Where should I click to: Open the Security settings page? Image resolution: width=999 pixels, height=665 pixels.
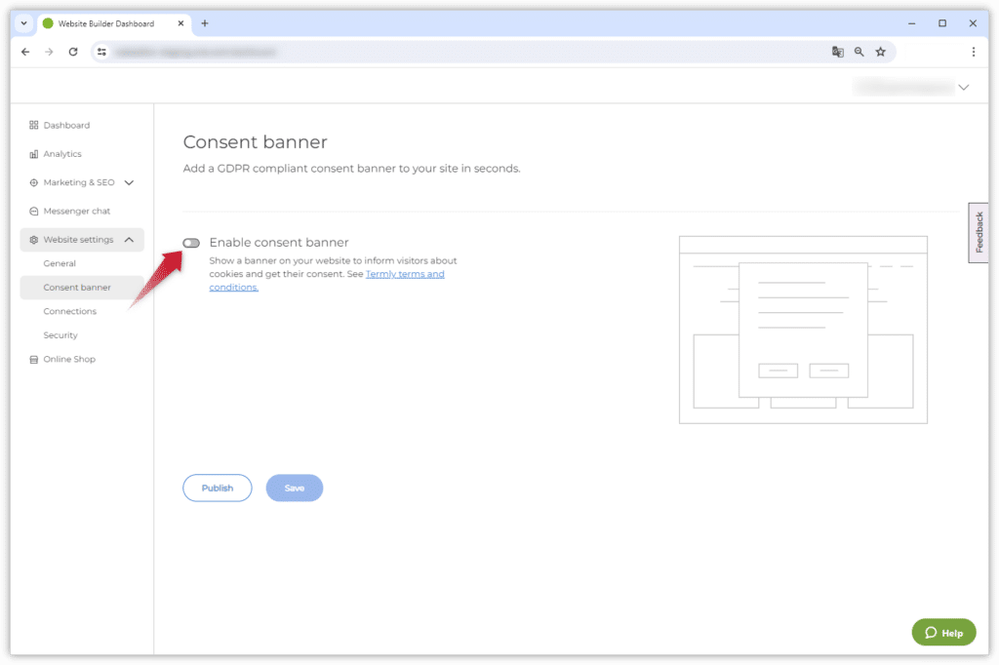pyautogui.click(x=60, y=335)
